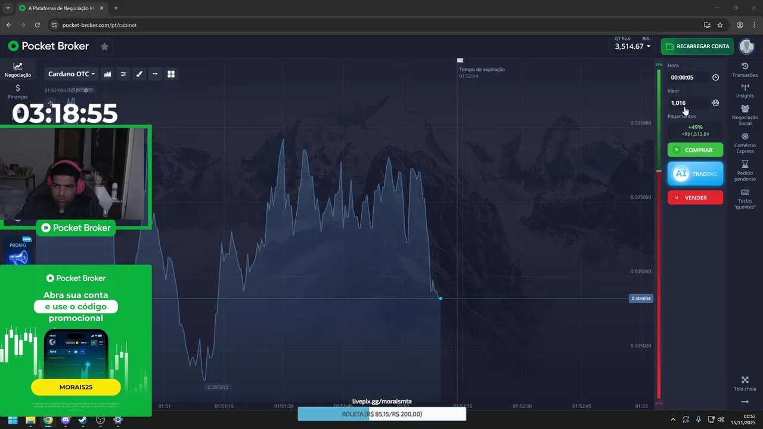763x429 pixels.
Task: Open the Comércio Express panel
Action: [745, 144]
